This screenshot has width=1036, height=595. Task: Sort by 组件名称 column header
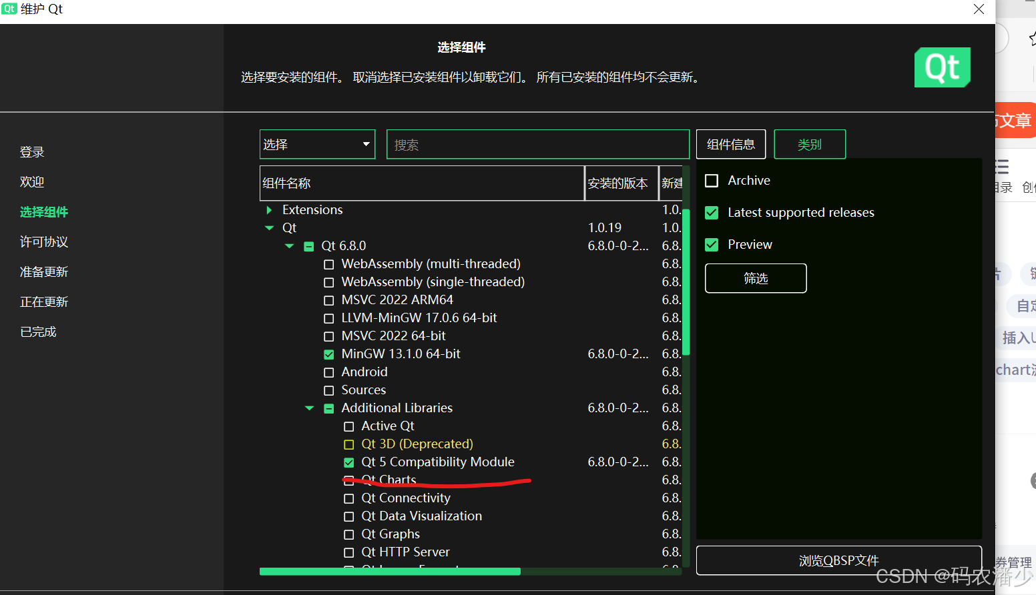[x=422, y=183]
